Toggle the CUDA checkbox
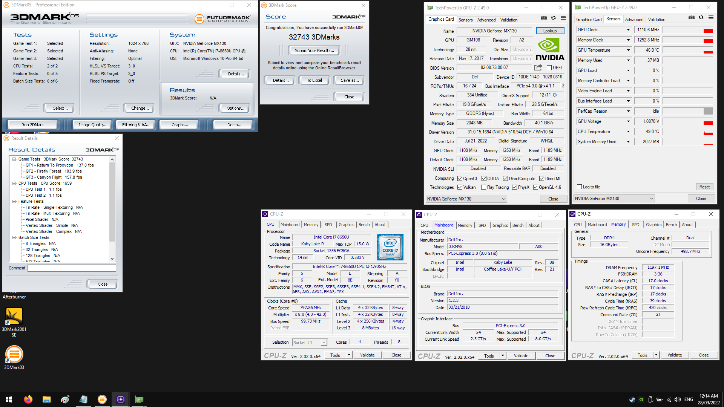This screenshot has width=724, height=407. pos(483,179)
